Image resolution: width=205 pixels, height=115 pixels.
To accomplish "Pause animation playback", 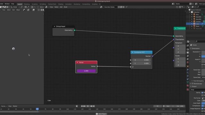I will 88,106.
